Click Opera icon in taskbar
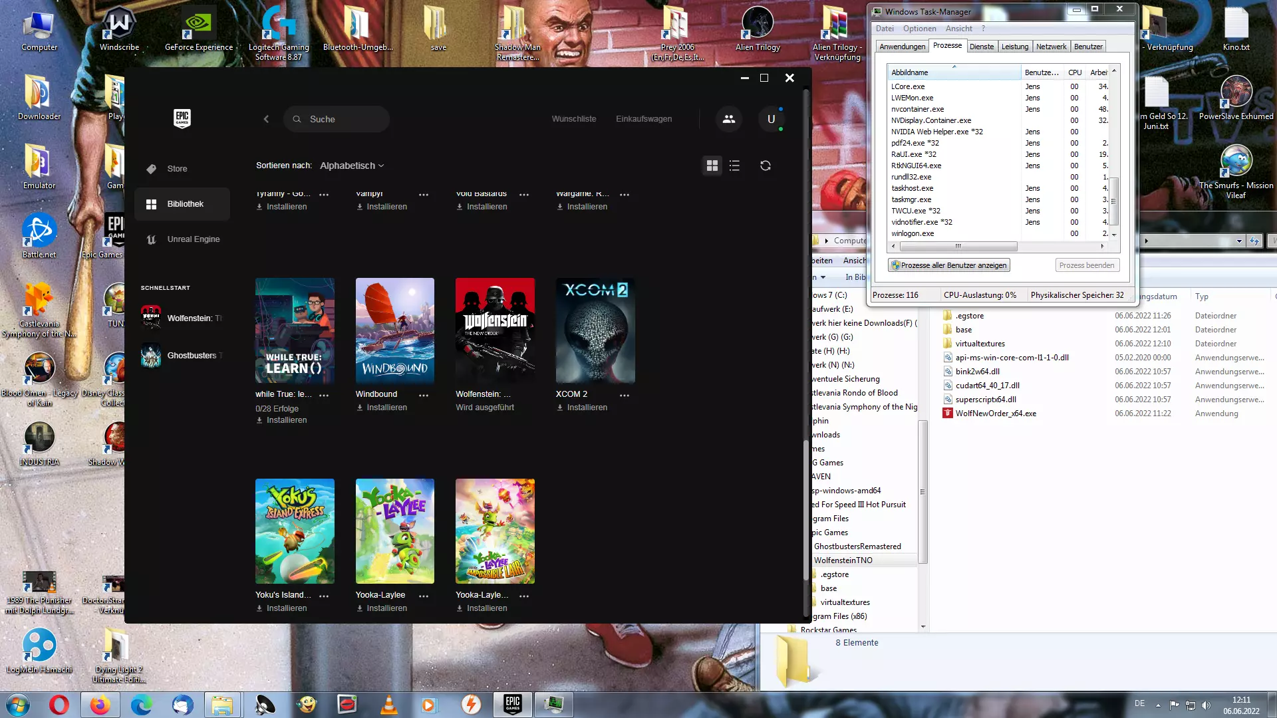The height and width of the screenshot is (718, 1277). click(x=59, y=705)
